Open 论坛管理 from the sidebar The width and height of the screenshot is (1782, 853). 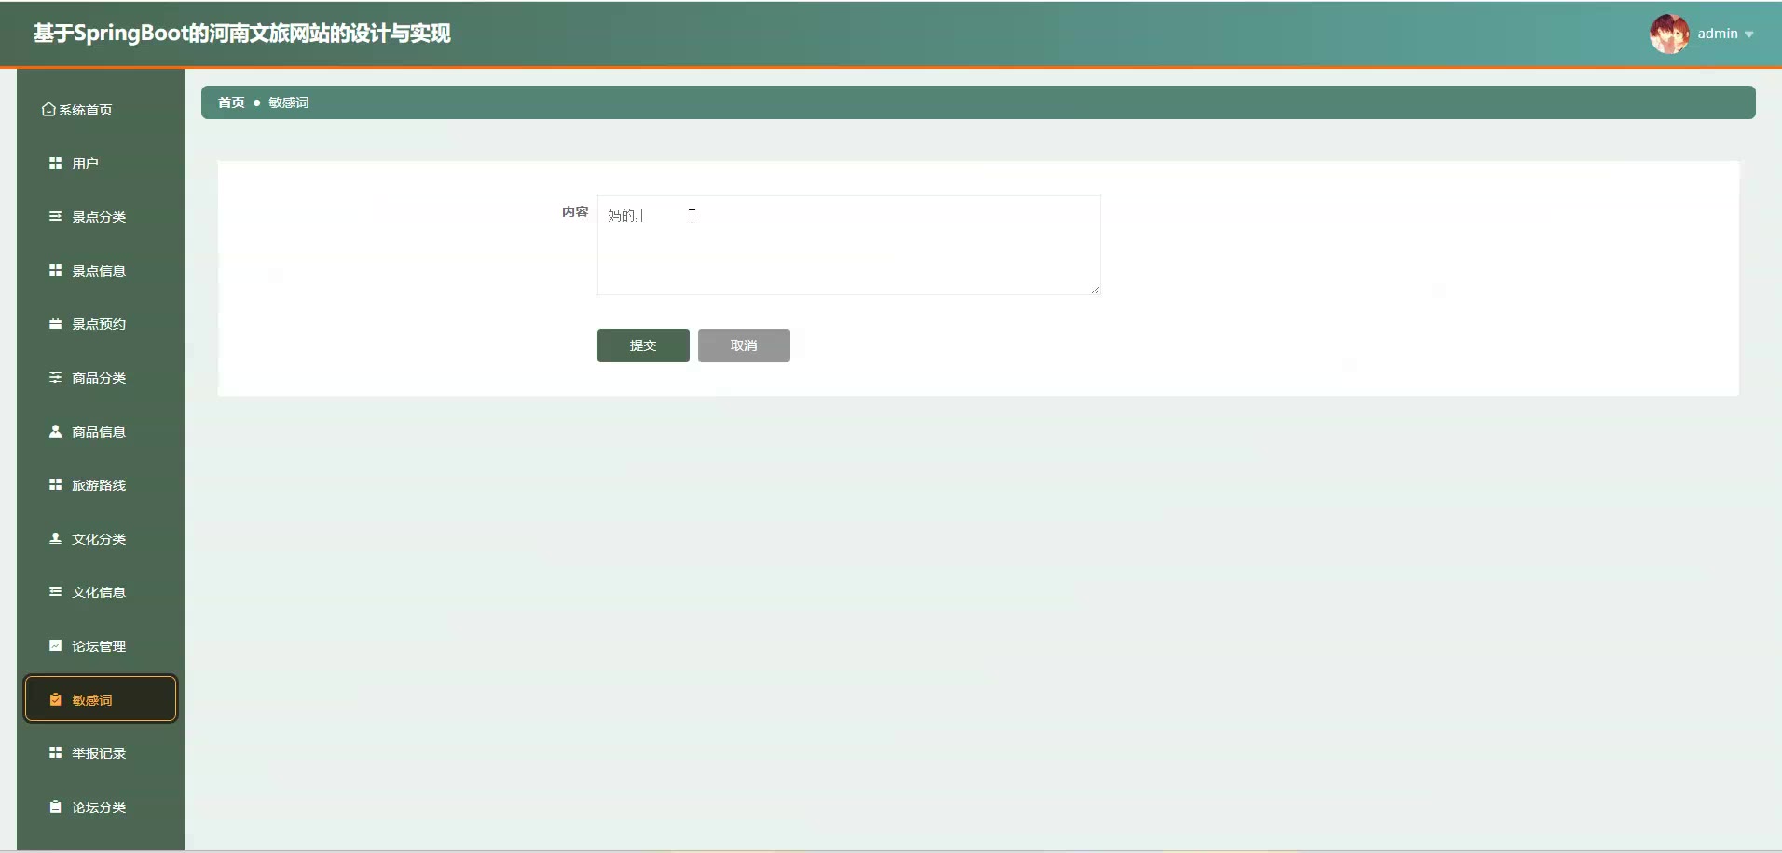pos(101,646)
